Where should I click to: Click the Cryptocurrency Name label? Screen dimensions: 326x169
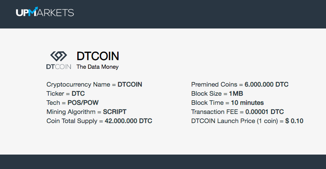(78, 84)
